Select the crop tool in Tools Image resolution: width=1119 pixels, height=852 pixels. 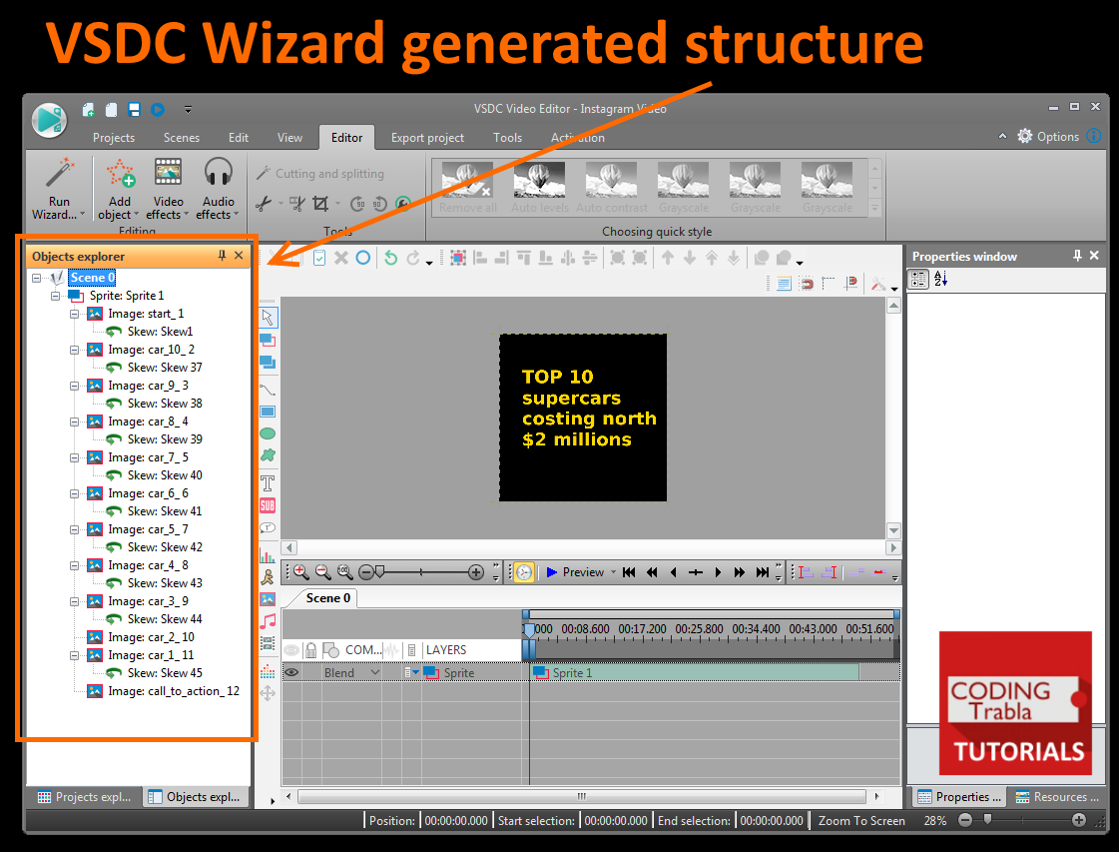point(320,204)
